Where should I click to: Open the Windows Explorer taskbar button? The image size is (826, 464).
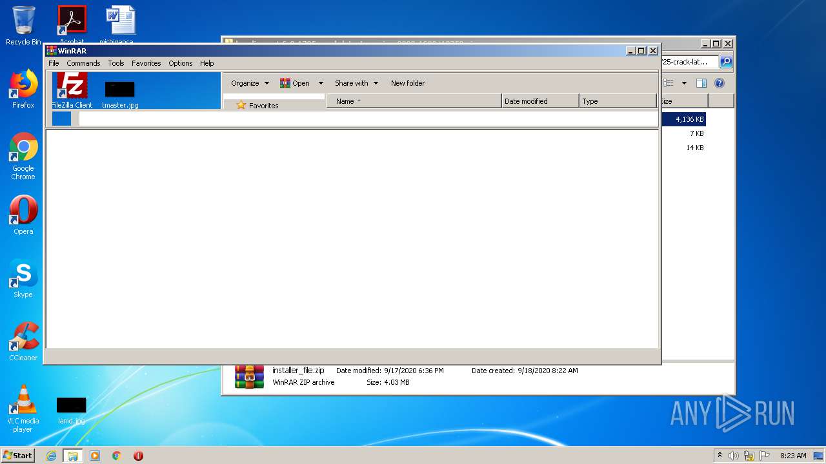(73, 456)
